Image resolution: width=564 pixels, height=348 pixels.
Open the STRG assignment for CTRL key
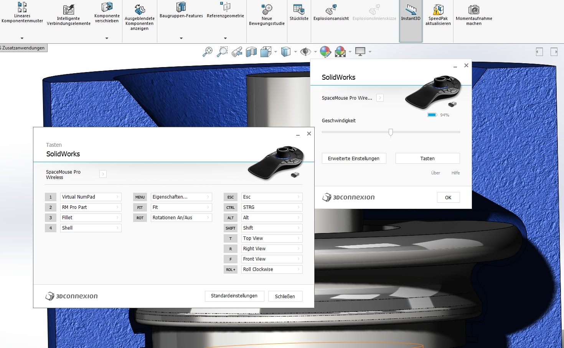tap(272, 207)
